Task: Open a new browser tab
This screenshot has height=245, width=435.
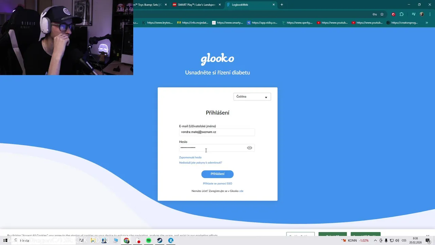Action: click(x=282, y=5)
